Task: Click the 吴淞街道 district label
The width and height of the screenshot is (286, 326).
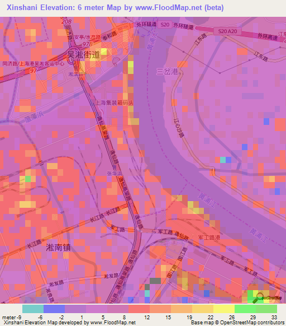Action: click(x=83, y=55)
